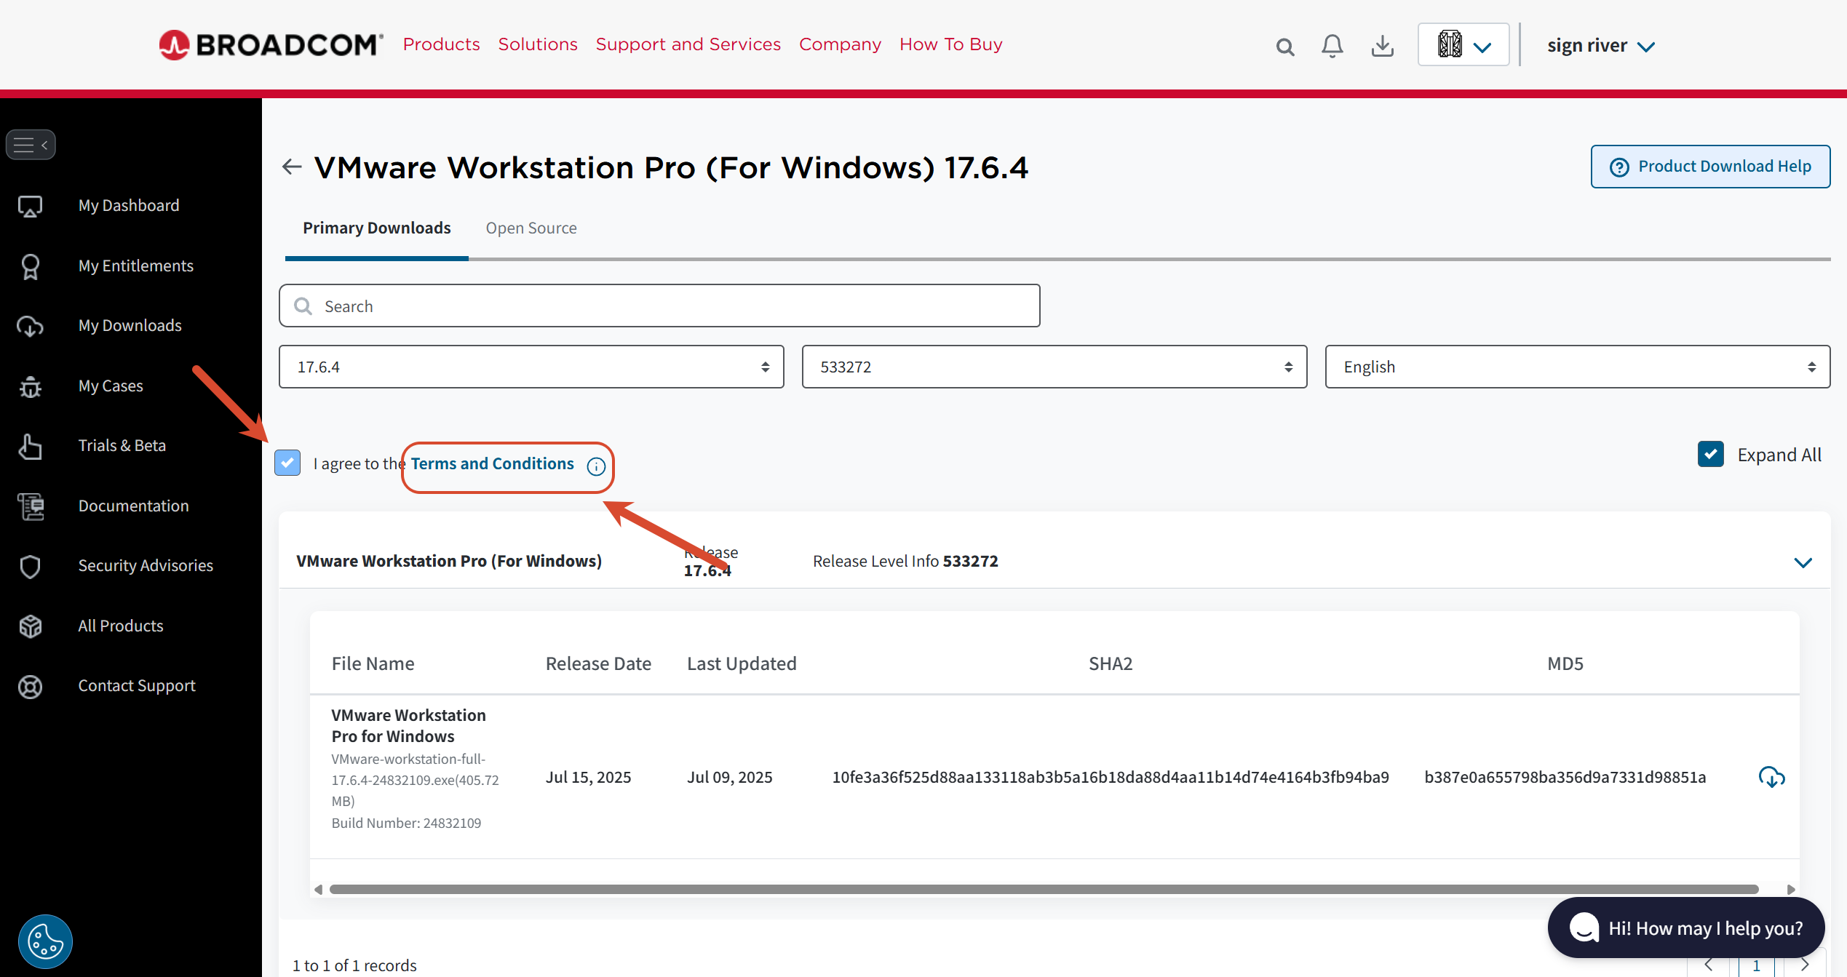Go to My Entitlements
The image size is (1847, 977).
click(136, 266)
